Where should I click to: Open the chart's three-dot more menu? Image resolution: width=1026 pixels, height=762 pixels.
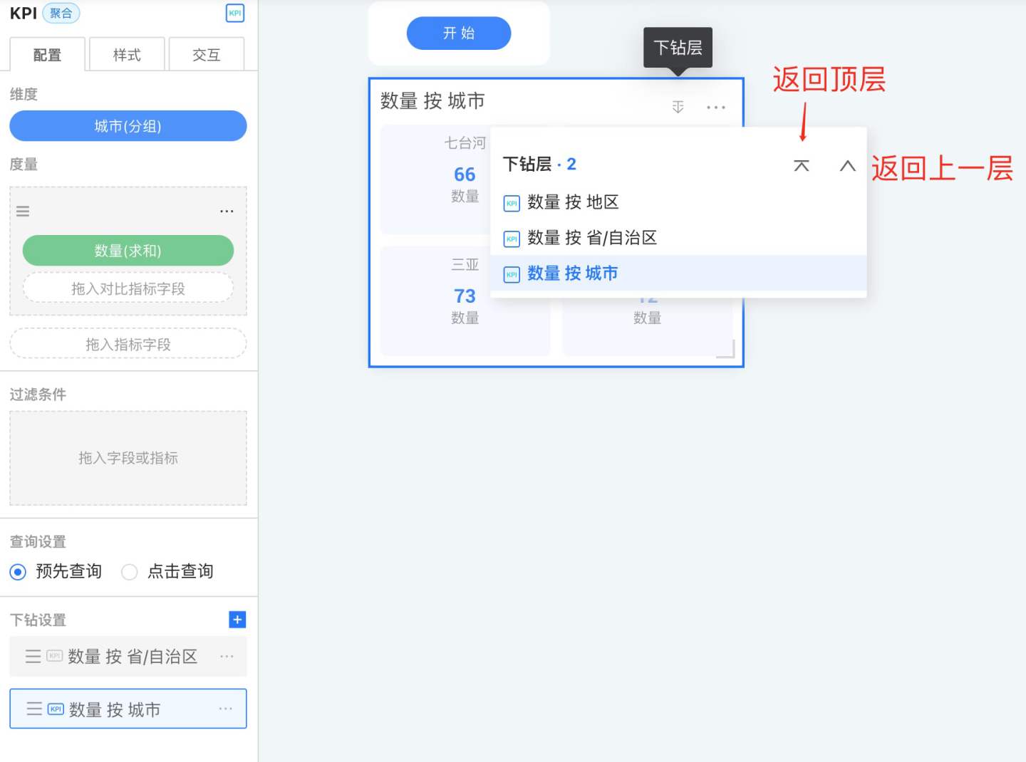tap(715, 107)
